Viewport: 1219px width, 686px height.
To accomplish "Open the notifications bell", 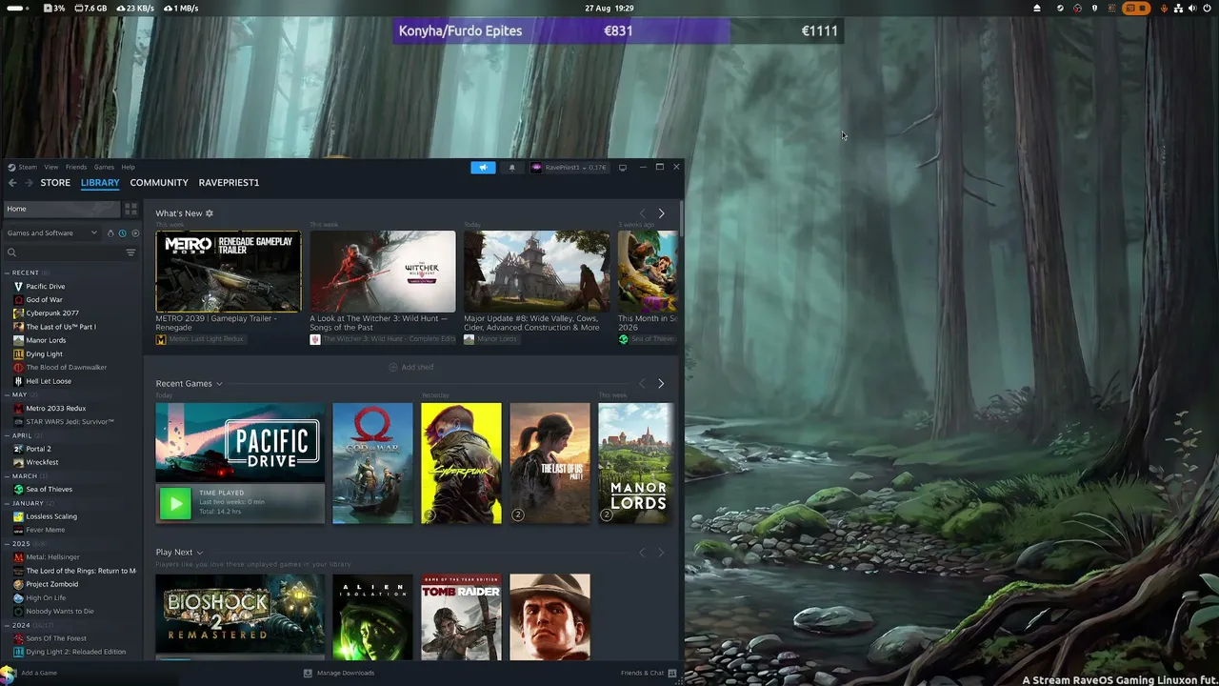I will click(511, 168).
